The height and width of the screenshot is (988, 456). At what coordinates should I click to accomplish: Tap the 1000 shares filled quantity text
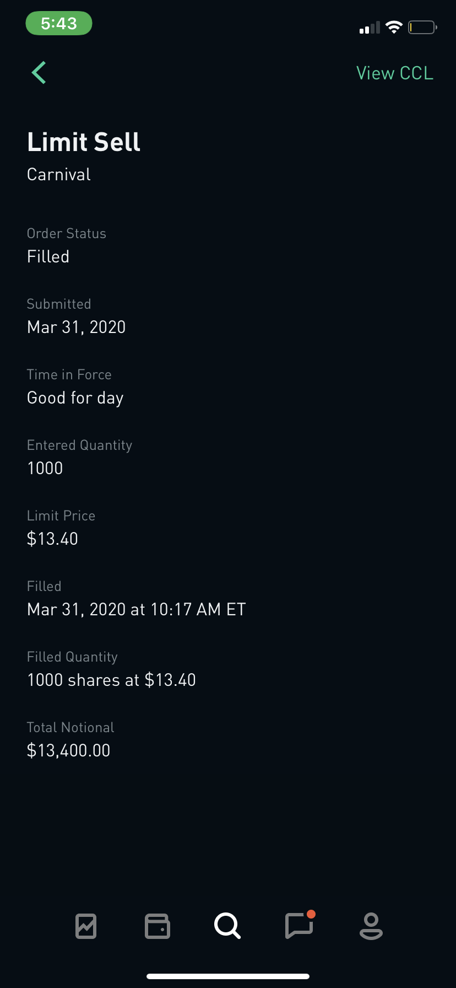pyautogui.click(x=112, y=680)
